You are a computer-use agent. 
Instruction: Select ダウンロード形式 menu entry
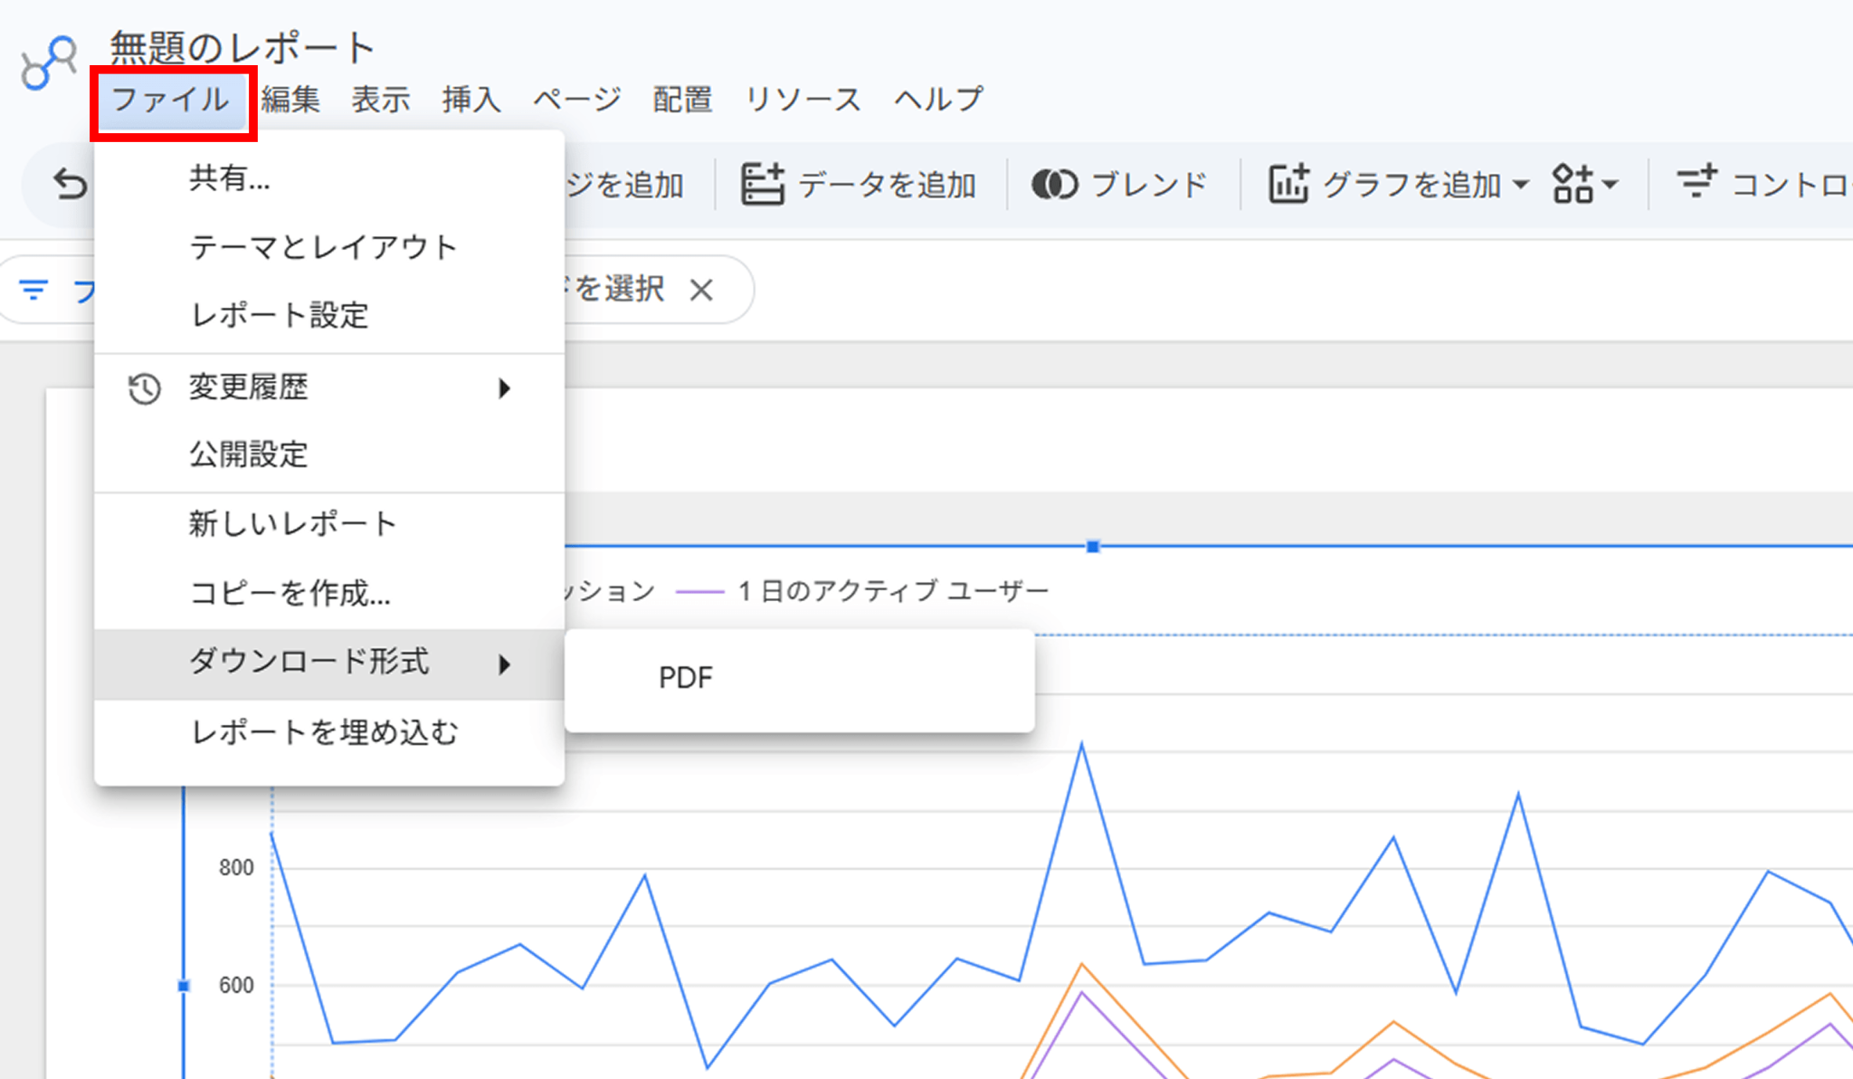coord(329,664)
